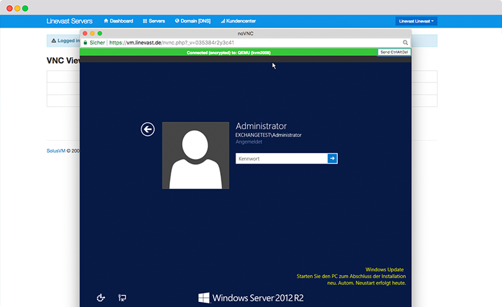Screen dimensions: 502x307
Task: Open the network icon on the login screen
Action: pyautogui.click(x=122, y=298)
